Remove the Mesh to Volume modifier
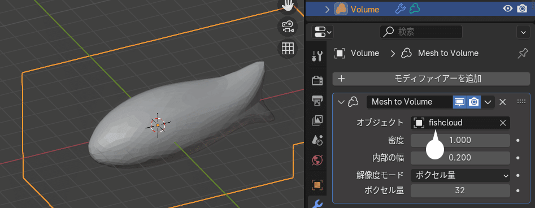 502,102
